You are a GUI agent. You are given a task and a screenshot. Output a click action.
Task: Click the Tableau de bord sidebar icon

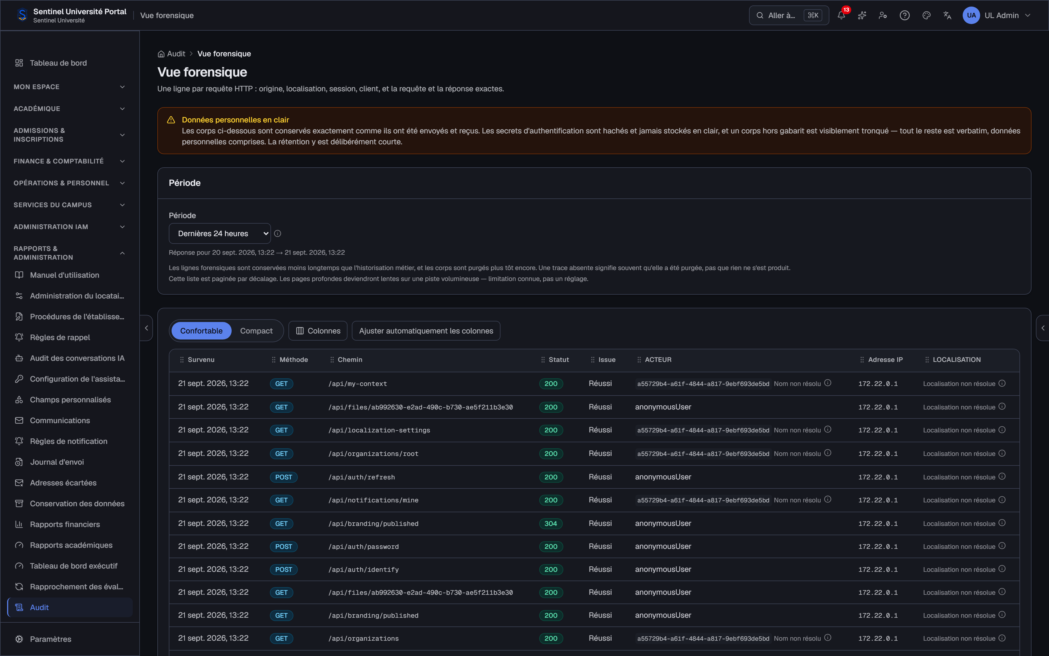tap(19, 63)
